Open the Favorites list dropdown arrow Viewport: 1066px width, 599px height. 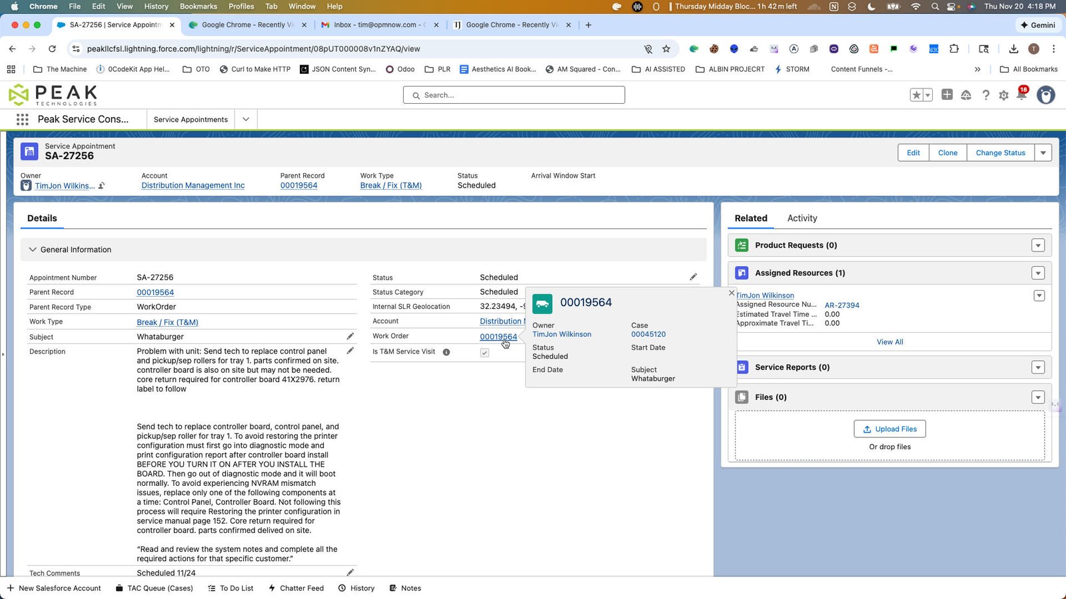(x=927, y=95)
